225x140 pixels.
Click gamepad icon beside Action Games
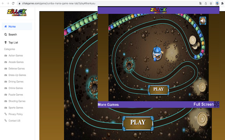6,56
